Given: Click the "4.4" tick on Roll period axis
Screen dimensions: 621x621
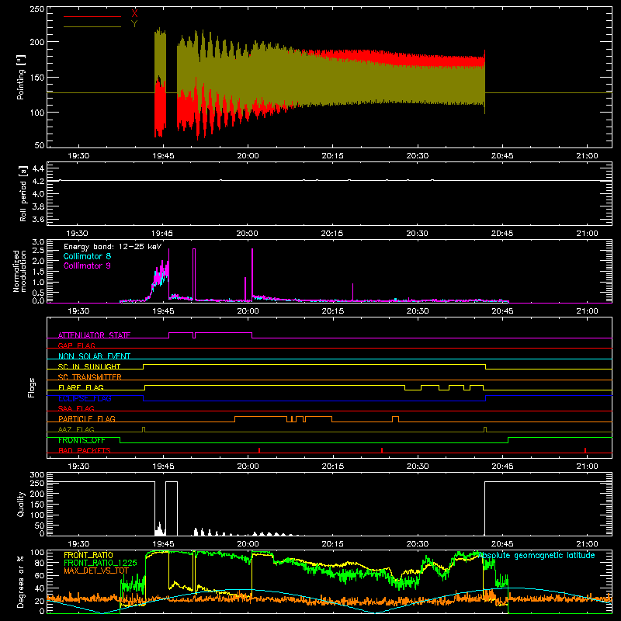Looking at the screenshot, I should pyautogui.click(x=38, y=168).
